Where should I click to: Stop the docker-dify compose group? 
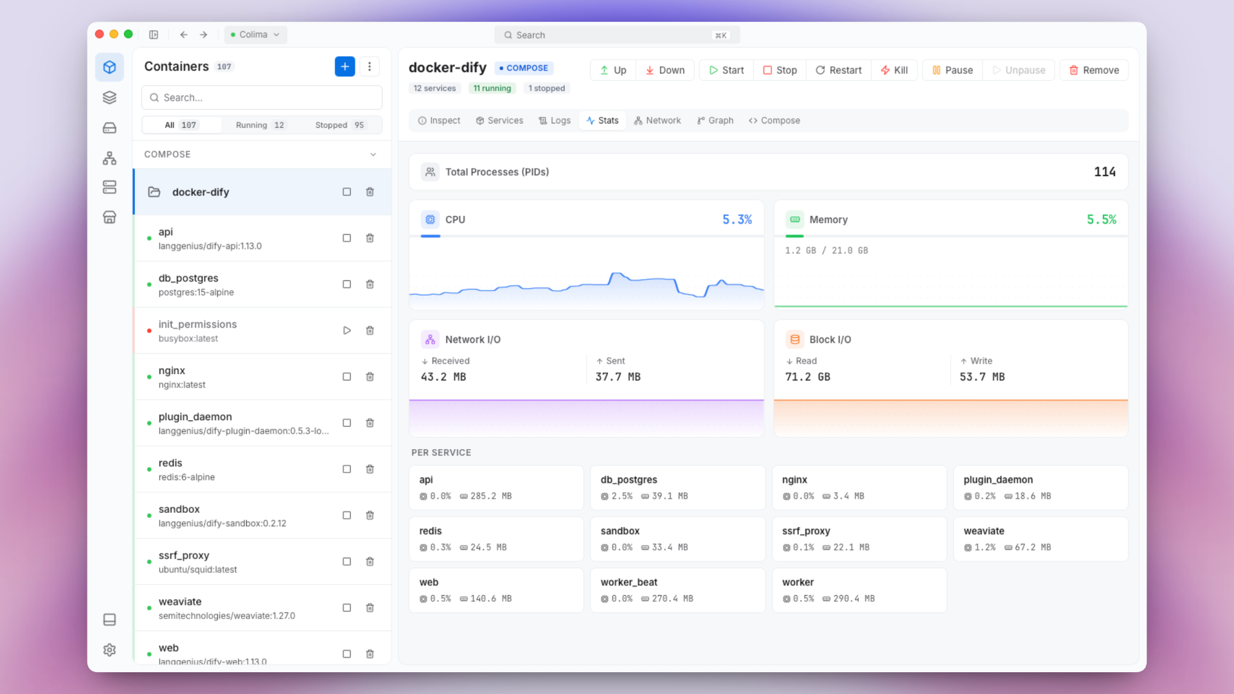pos(346,192)
